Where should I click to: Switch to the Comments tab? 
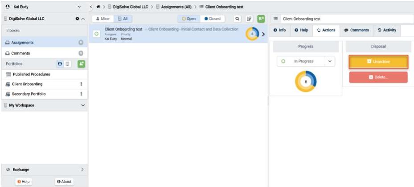click(357, 30)
